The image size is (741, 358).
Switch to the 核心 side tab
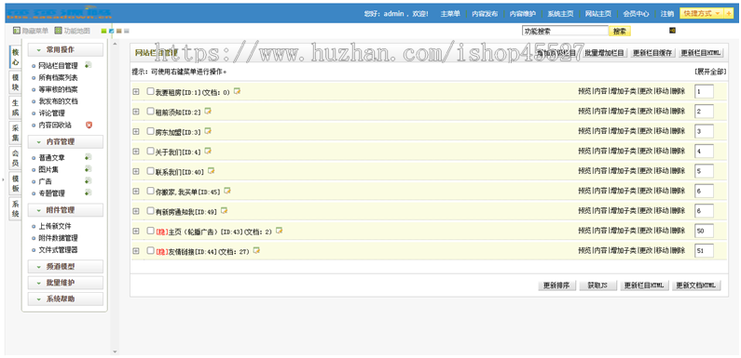click(16, 58)
